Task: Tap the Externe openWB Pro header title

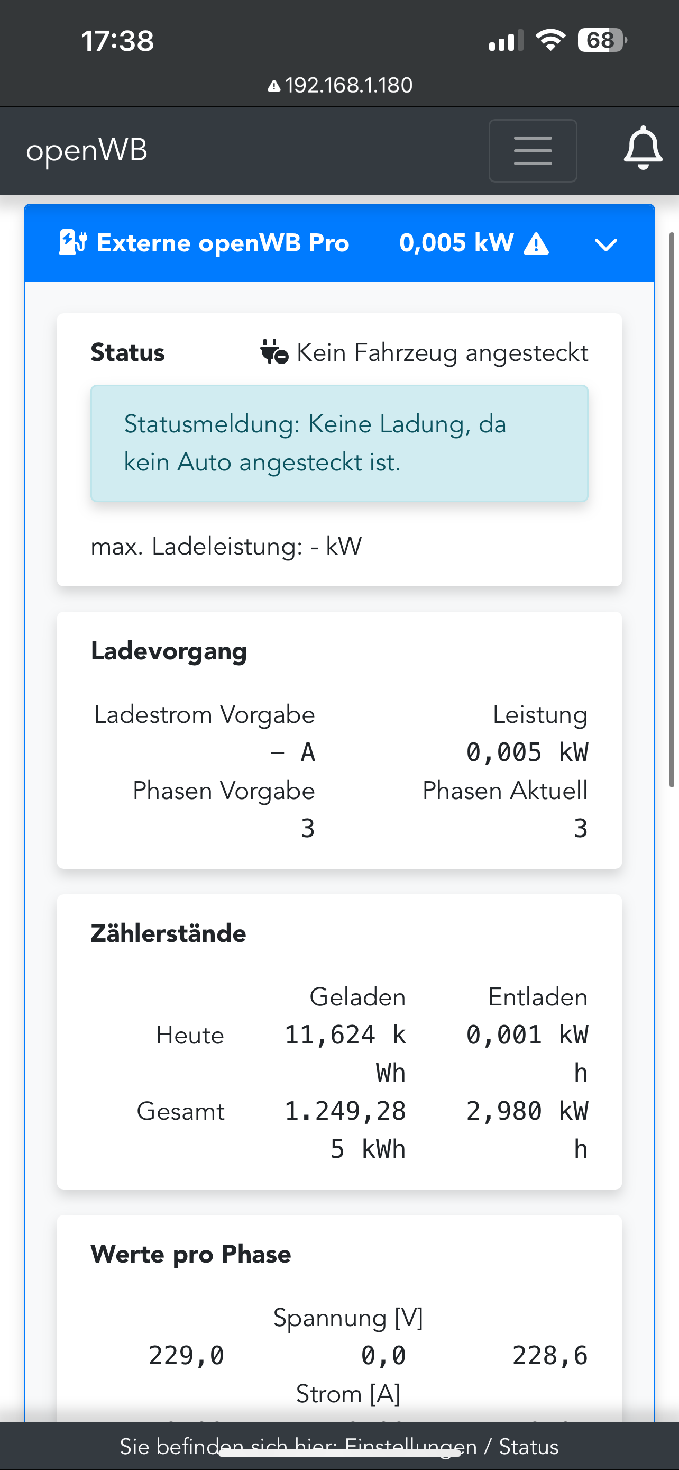Action: (x=222, y=243)
